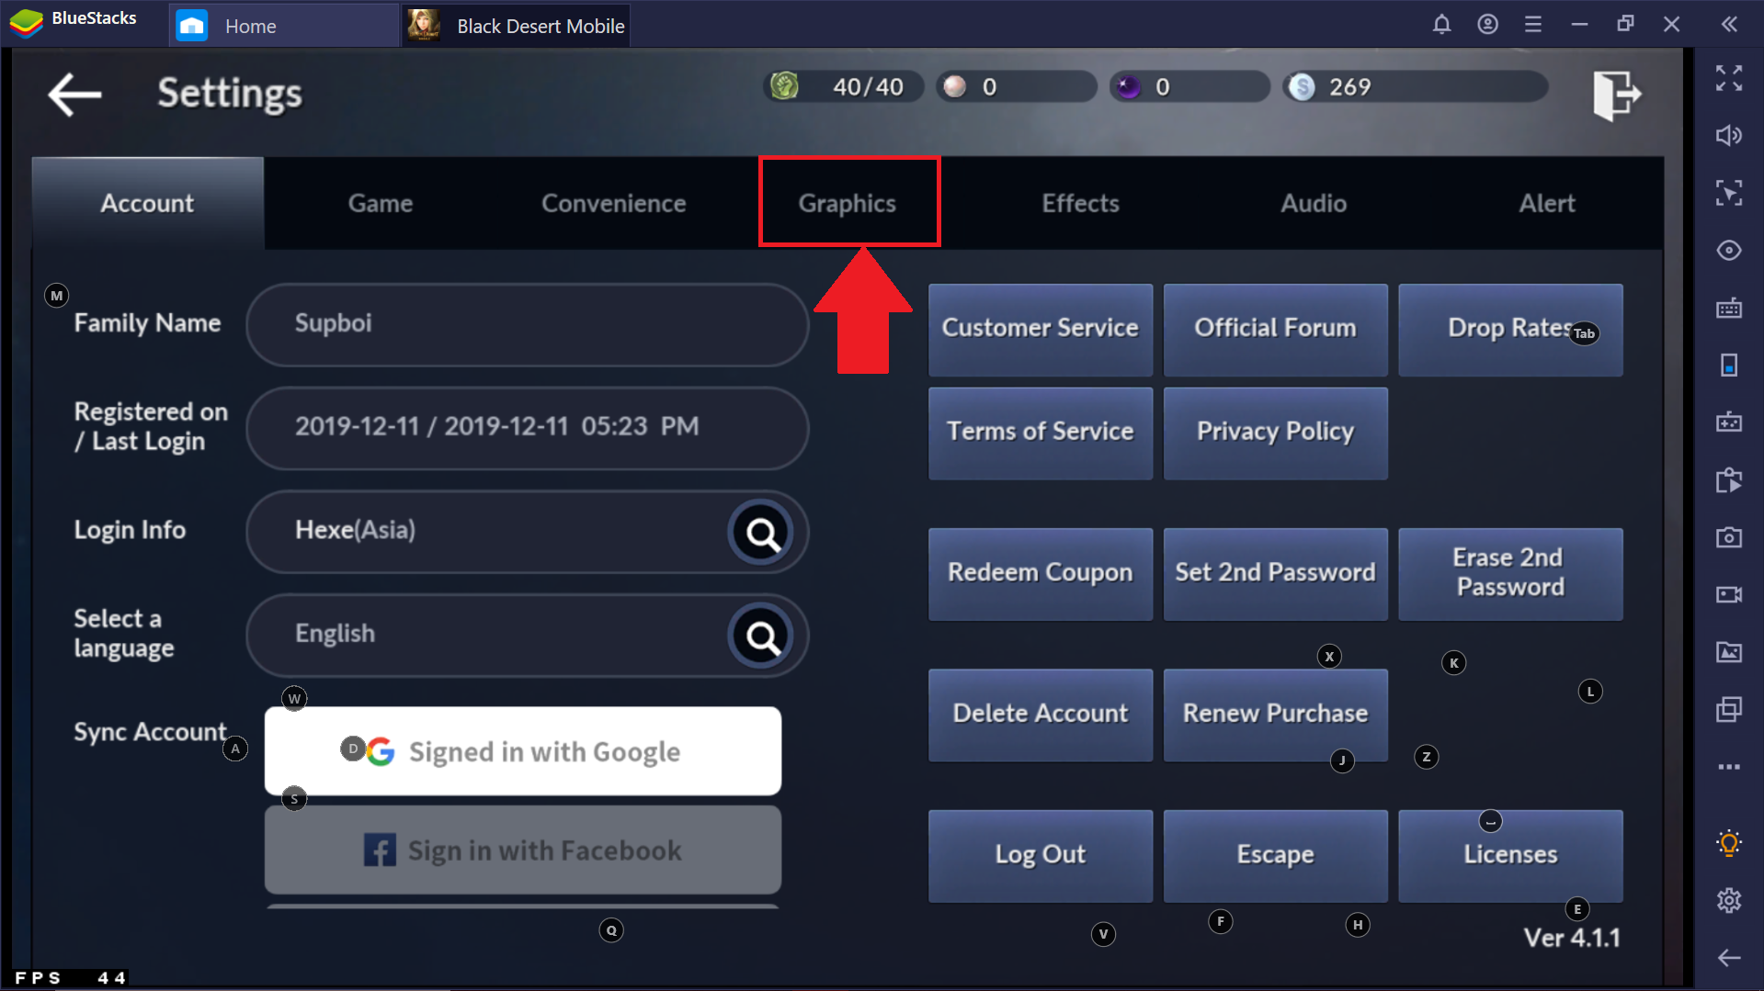
Task: Click the BlueStacks logo
Action: coord(27,22)
